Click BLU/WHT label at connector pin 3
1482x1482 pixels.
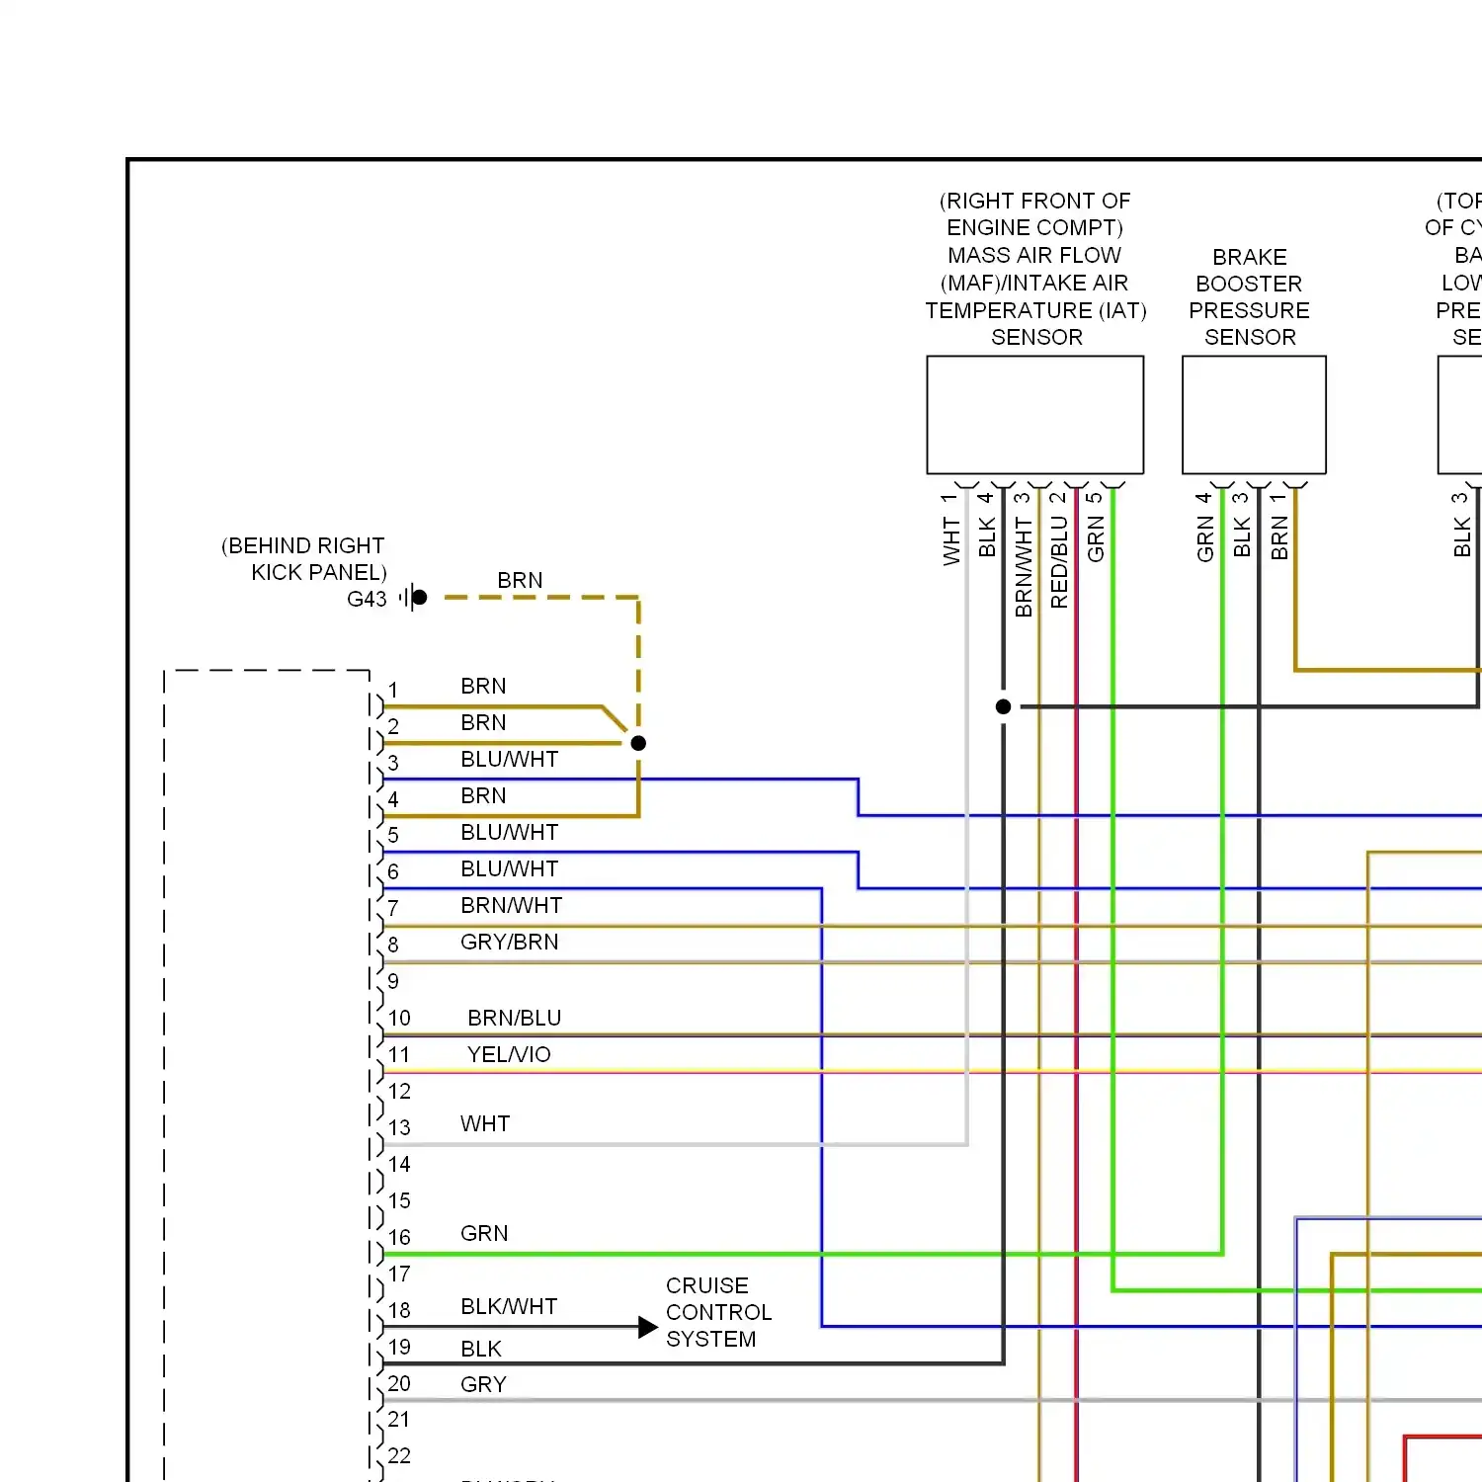[x=510, y=759]
